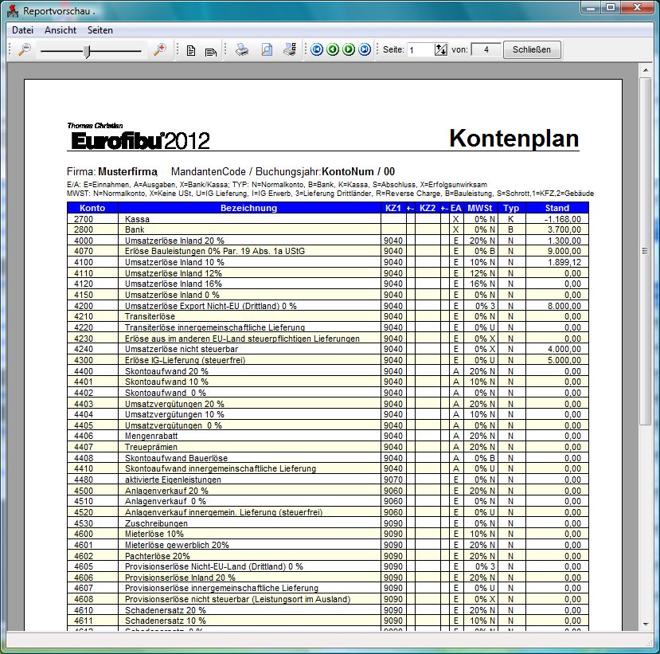
Task: Click the balance 8.000,00
Action: point(564,306)
